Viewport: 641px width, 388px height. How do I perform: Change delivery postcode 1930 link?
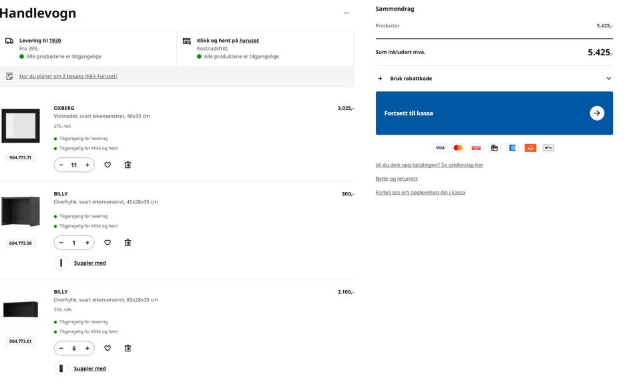coord(55,41)
